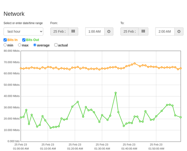Click the '01:10:00 AM' axis label
The height and width of the screenshot is (151, 187).
[x=48, y=149]
